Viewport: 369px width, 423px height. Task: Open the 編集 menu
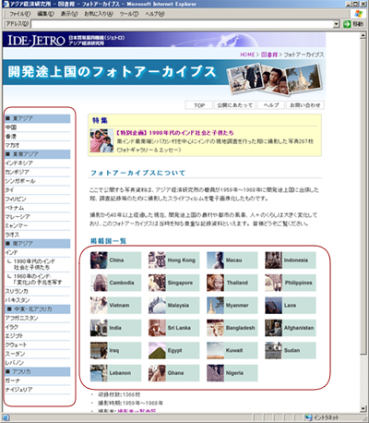[45, 14]
